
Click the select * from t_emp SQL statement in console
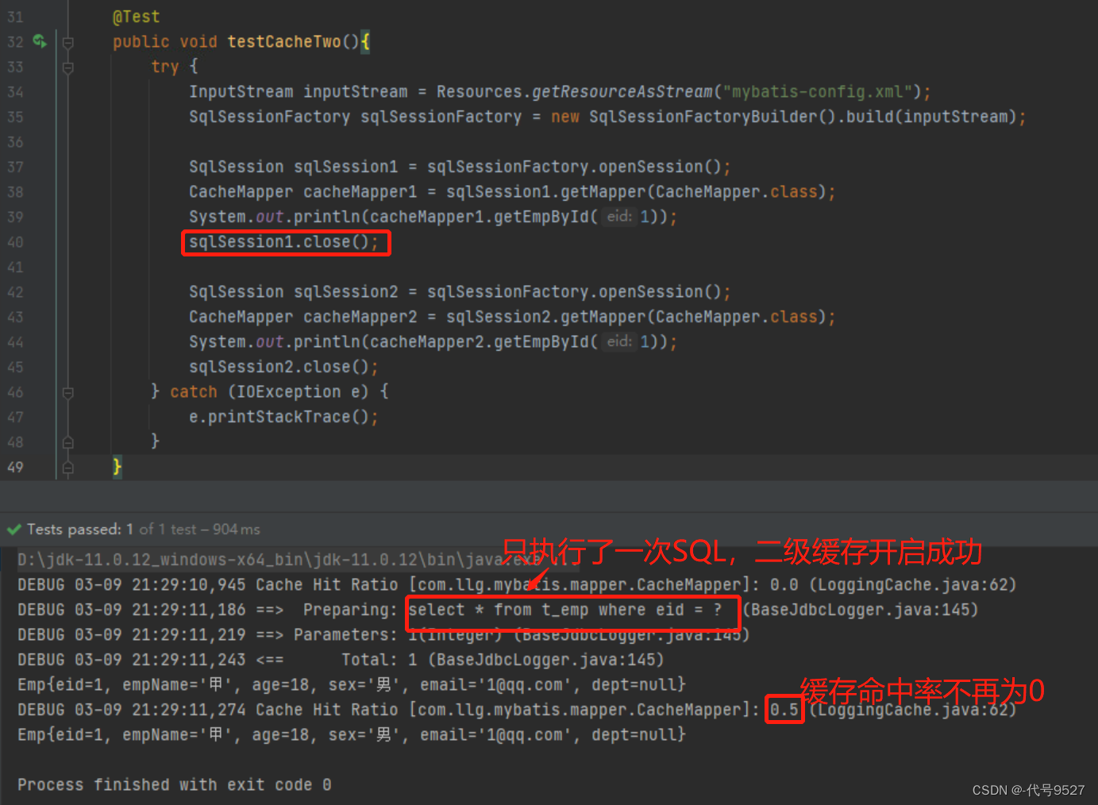click(x=565, y=610)
